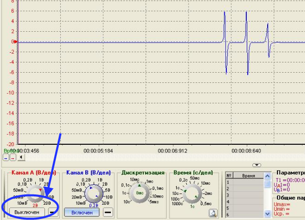The image size is (305, 220).
Task: Set Дискретизация knob to 10мкс
Action: pos(158,196)
